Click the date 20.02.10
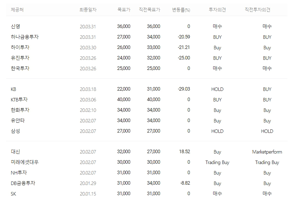Image resolution: width=291 pixels, height=206 pixels. pyautogui.click(x=88, y=110)
